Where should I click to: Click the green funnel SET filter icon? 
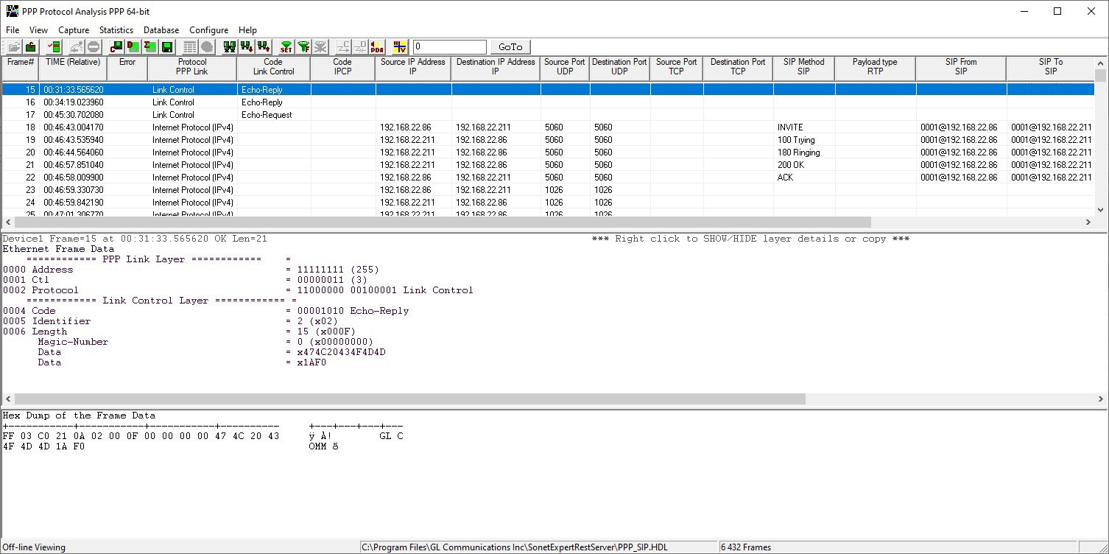pyautogui.click(x=286, y=47)
